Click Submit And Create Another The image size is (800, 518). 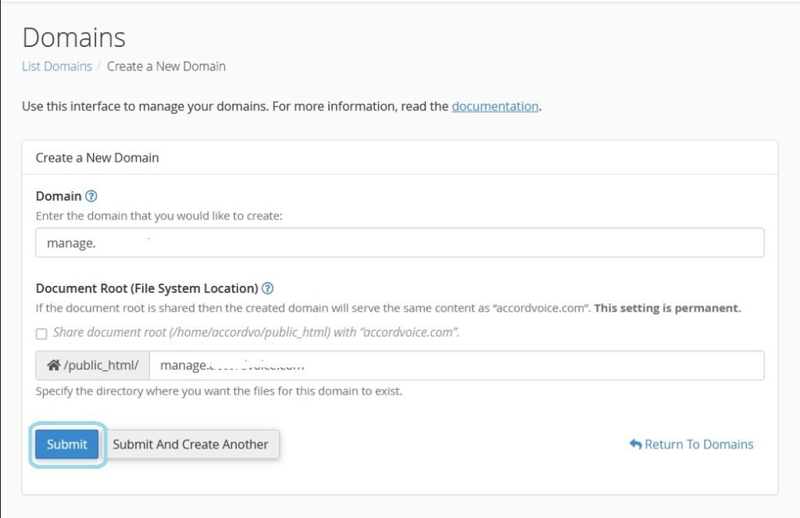(x=191, y=444)
